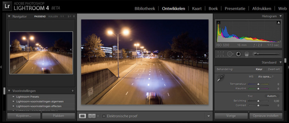Click the Kopiëren button

pos(24,116)
